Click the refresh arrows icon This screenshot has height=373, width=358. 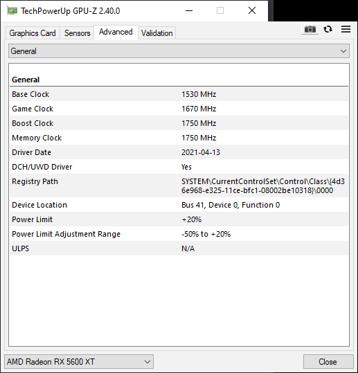[328, 29]
